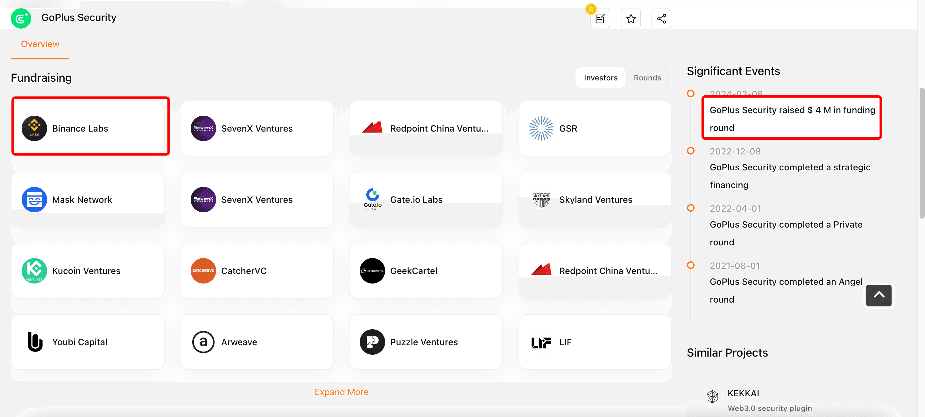Open Gate.io Labs investor name
Image resolution: width=925 pixels, height=417 pixels.
pyautogui.click(x=416, y=199)
